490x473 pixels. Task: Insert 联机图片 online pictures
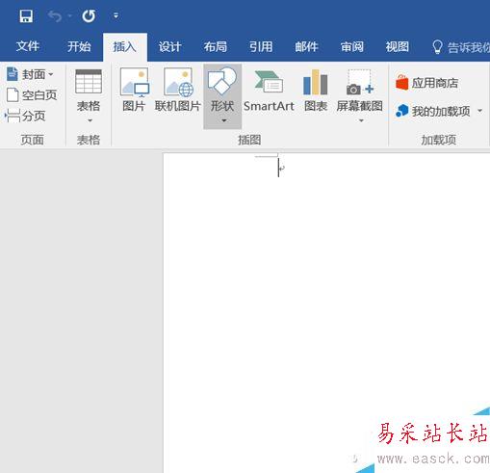178,91
